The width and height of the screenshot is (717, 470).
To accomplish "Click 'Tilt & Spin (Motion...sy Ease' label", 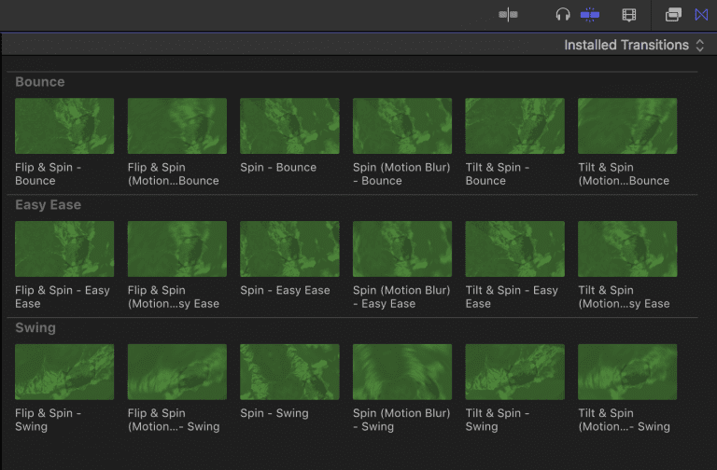I will pos(624,297).
